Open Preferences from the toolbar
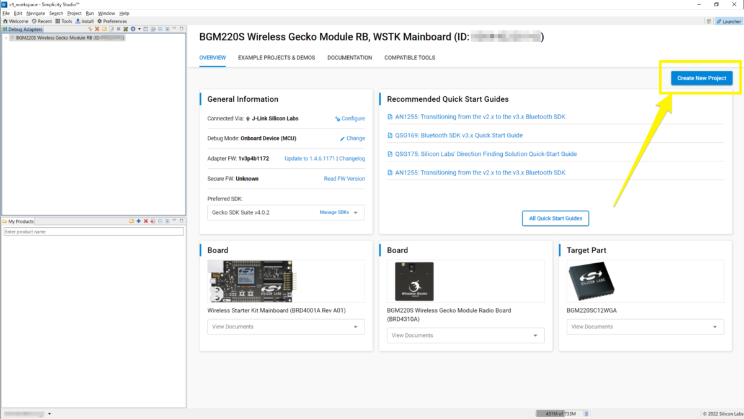The height and width of the screenshot is (419, 744). pos(112,21)
